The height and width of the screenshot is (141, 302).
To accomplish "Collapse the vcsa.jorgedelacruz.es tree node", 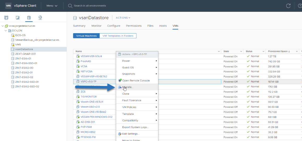I will point(3,26).
